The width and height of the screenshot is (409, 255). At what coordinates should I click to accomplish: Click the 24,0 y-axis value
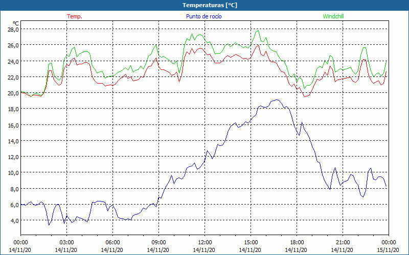click(13, 61)
